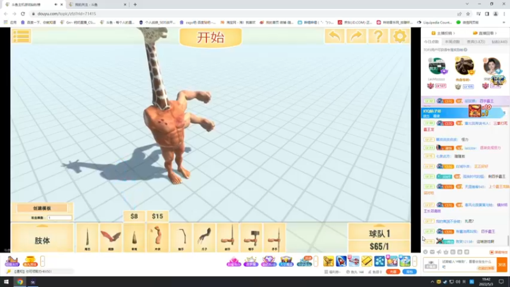The image size is (510, 287).
Task: Click the info icon beside TOP3 notice
Action: [x=465, y=50]
